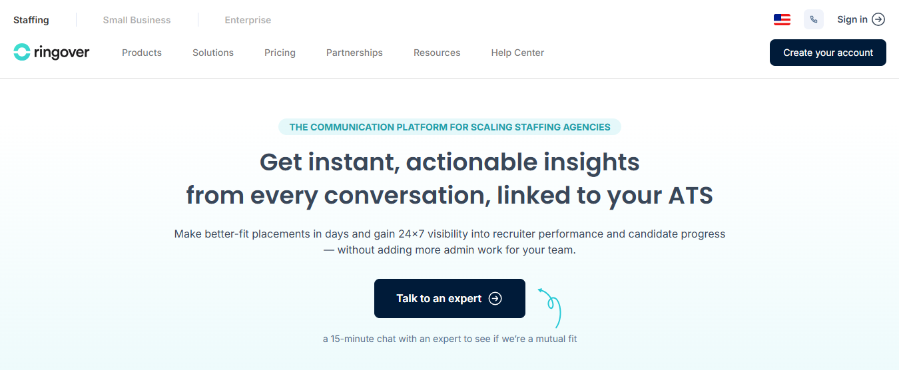Go to the Pricing page

tap(280, 53)
